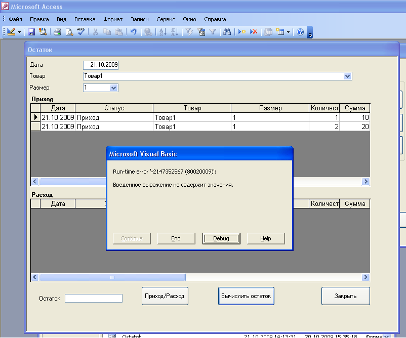This screenshot has width=406, height=338.
Task: Open the Сервис menu
Action: [166, 19]
